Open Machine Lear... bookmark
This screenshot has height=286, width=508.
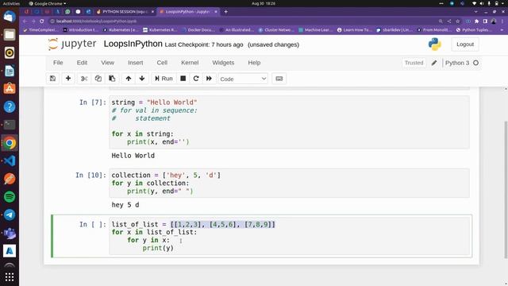[x=316, y=30]
